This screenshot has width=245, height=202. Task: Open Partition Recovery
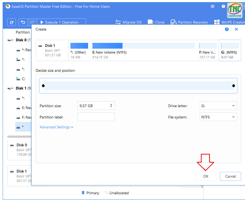point(189,22)
